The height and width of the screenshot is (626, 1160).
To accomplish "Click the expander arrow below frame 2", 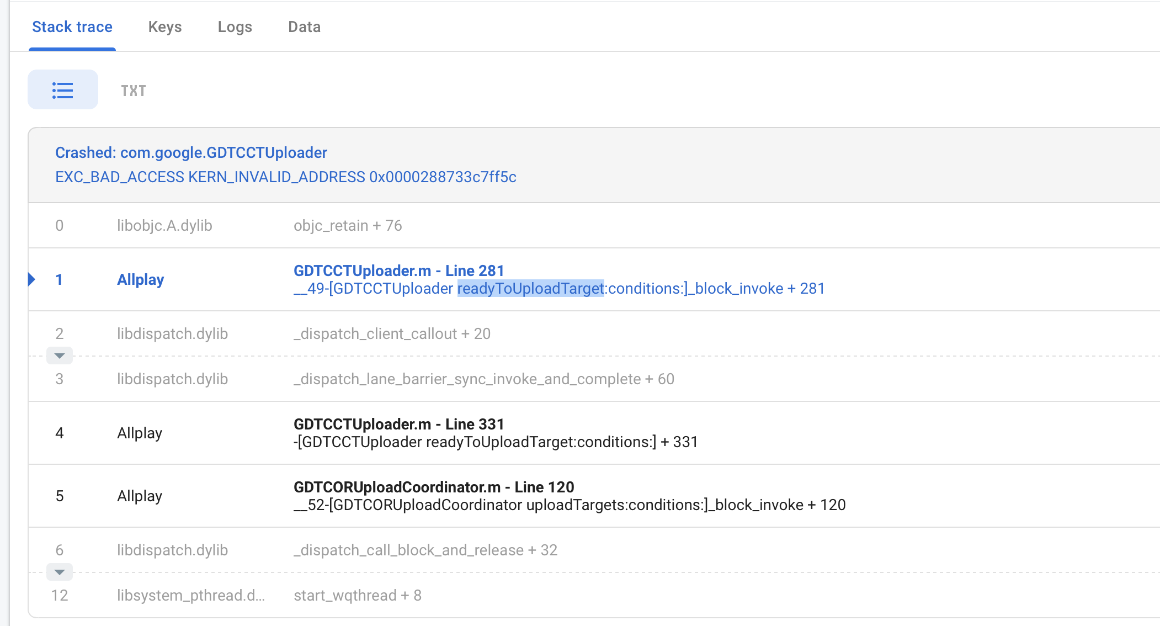I will click(x=59, y=355).
